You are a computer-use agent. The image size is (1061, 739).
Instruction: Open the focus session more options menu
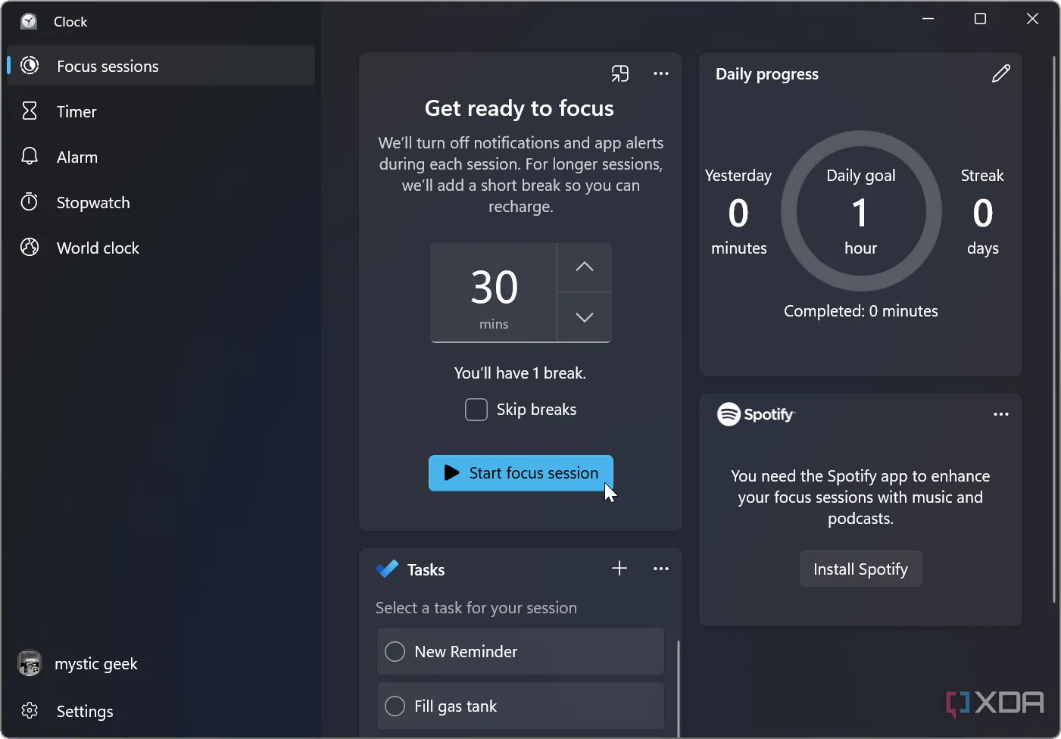(x=660, y=73)
